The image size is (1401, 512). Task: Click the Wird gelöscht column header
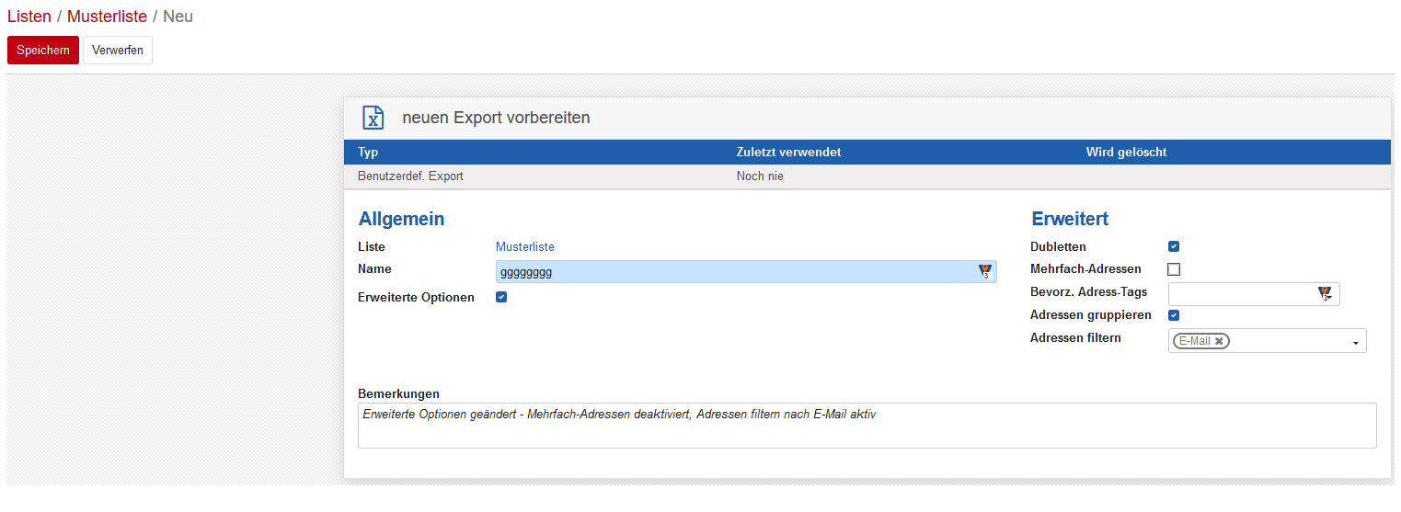[x=1126, y=153]
